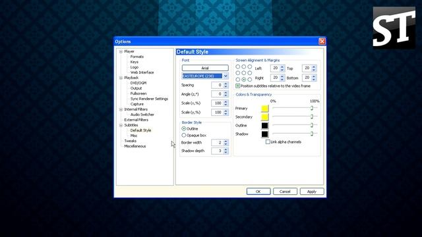Click the Spacing value field
Viewport: 422px width, 237px height.
[x=217, y=85]
